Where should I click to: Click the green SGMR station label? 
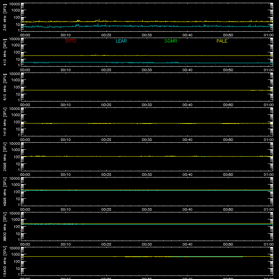(171, 41)
